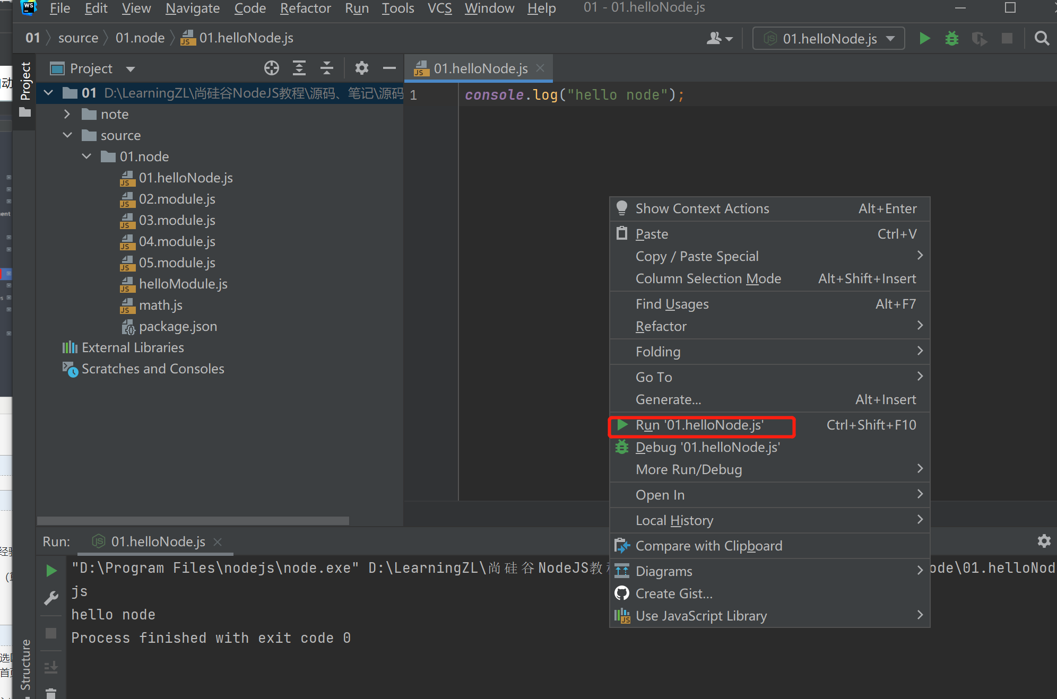Open Project panel settings gear

(362, 68)
